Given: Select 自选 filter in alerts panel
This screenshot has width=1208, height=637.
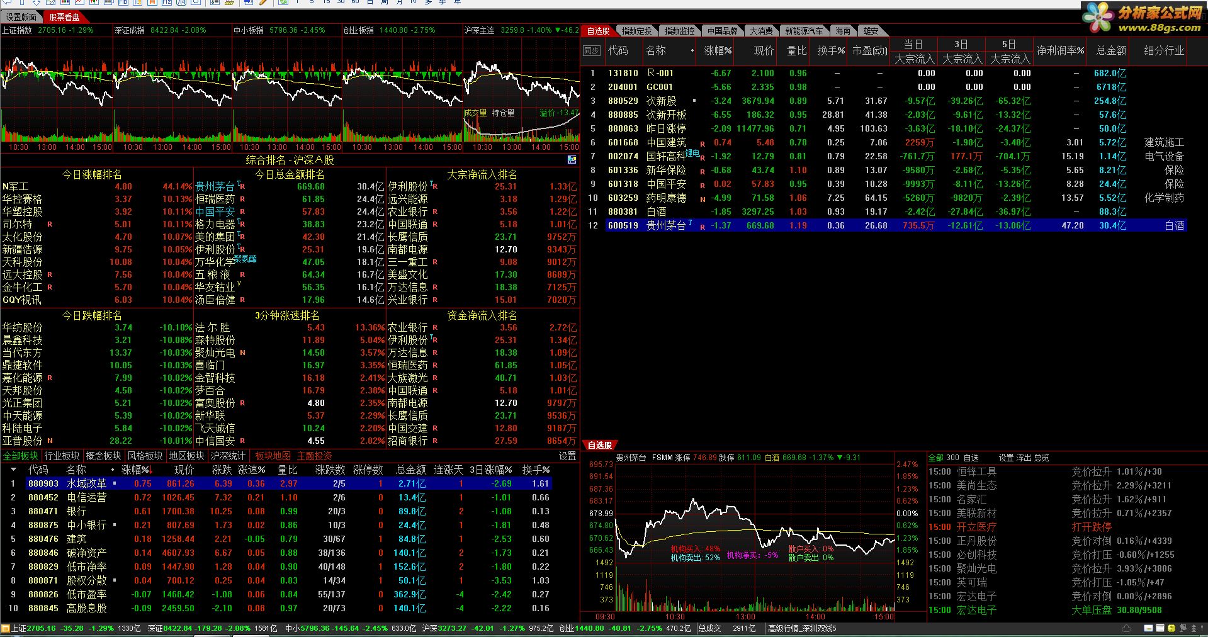Looking at the screenshot, I should [971, 458].
